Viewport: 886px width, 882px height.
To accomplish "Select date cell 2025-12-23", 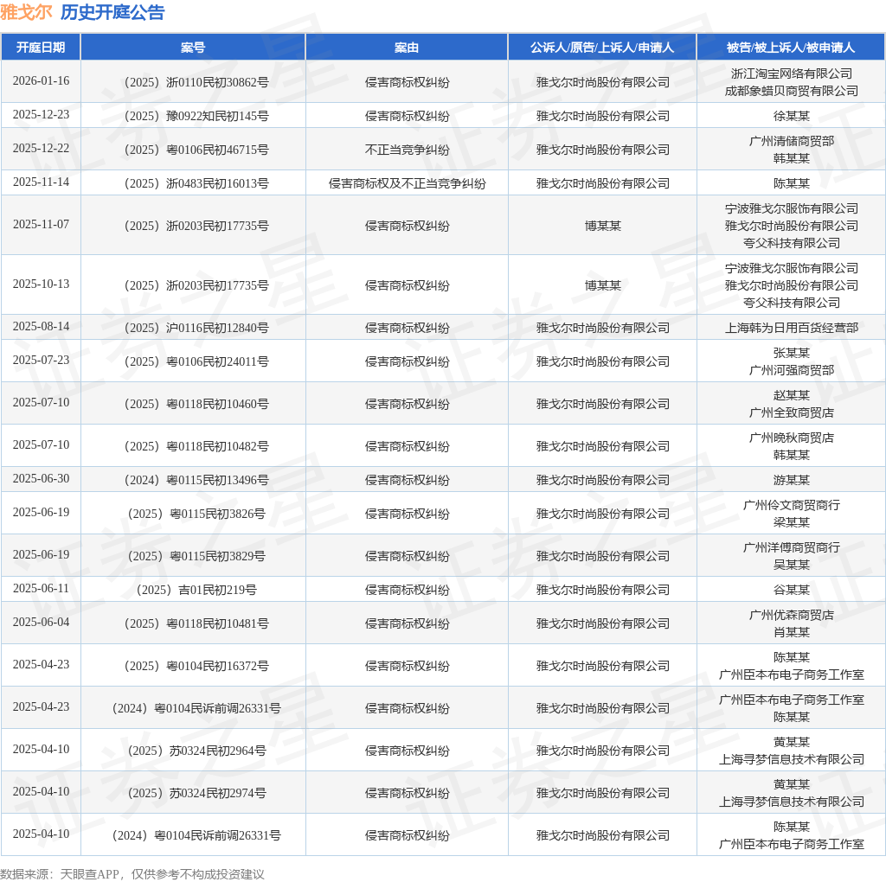I will [41, 115].
